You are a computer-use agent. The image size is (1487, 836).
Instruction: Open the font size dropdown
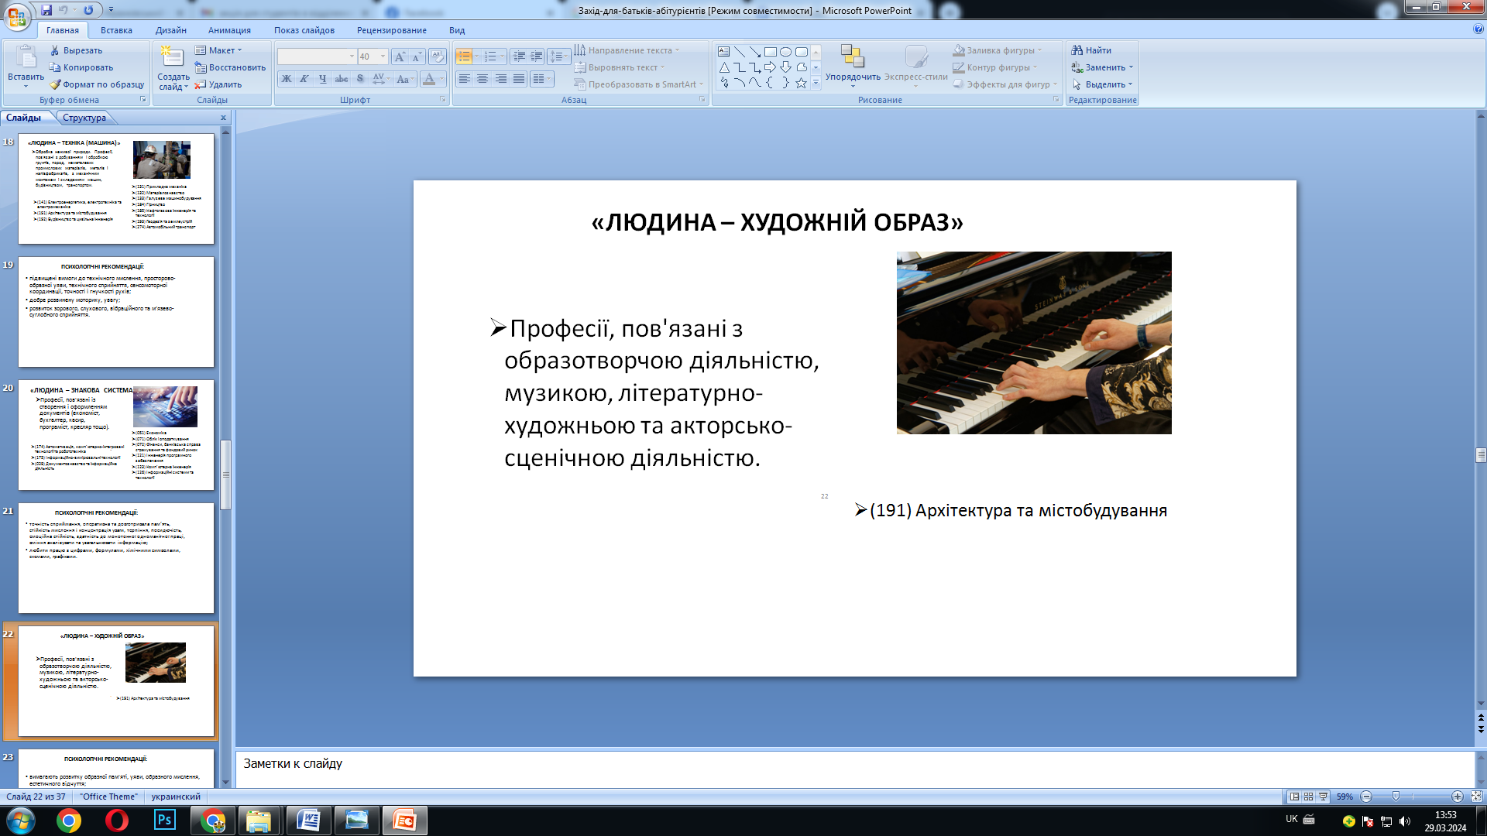tap(383, 57)
